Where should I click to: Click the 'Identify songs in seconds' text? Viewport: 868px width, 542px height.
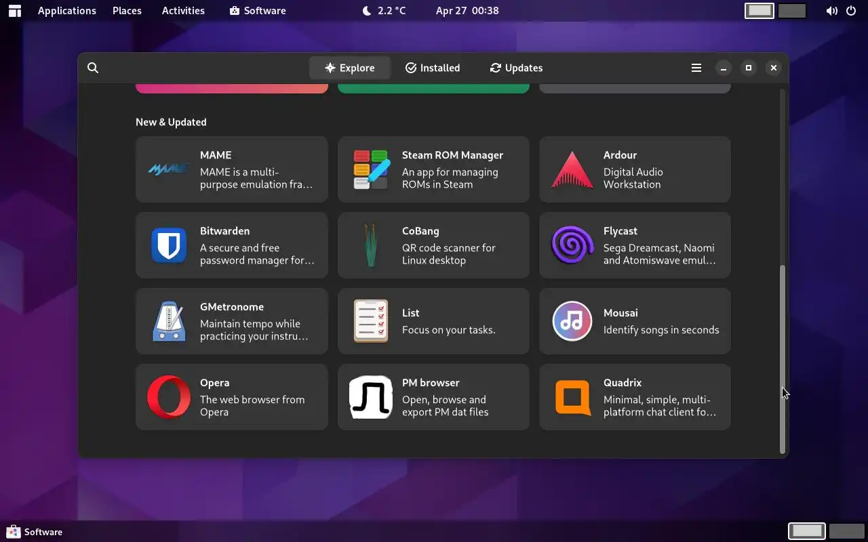pyautogui.click(x=661, y=330)
